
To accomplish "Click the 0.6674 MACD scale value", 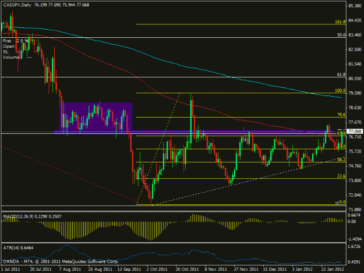I will tap(355, 215).
